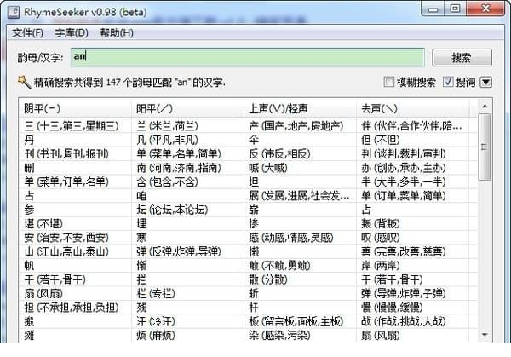Click the magic wand search result icon

point(24,82)
